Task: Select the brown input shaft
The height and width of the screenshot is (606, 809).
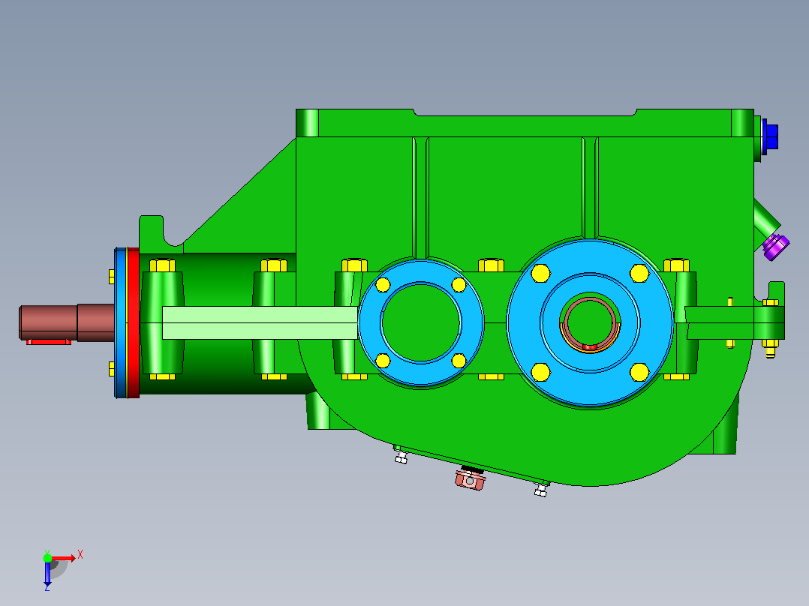Action: point(67,322)
